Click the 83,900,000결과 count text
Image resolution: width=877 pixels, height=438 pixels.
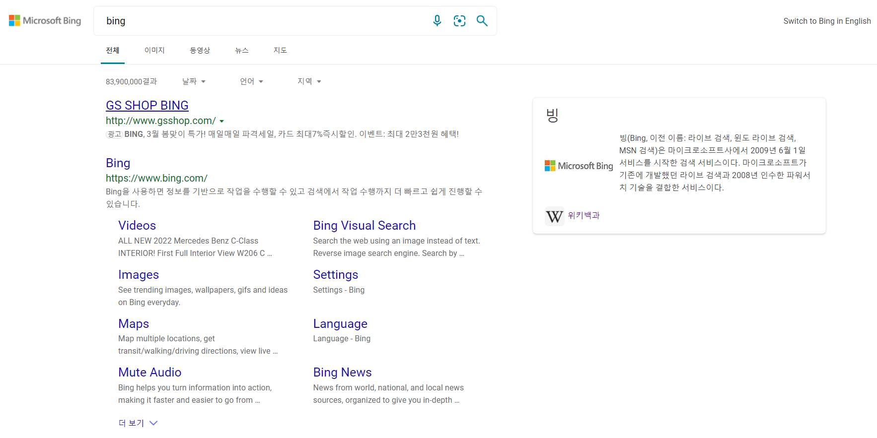click(131, 81)
